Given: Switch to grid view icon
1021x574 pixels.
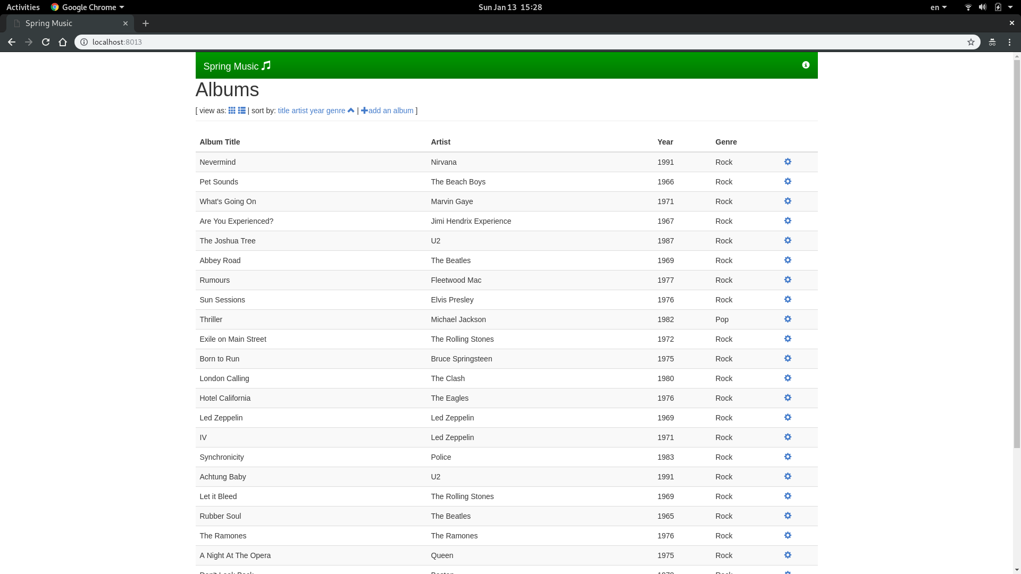Looking at the screenshot, I should pos(232,111).
